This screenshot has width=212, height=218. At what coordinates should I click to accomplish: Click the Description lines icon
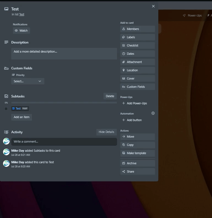[x=6, y=42]
